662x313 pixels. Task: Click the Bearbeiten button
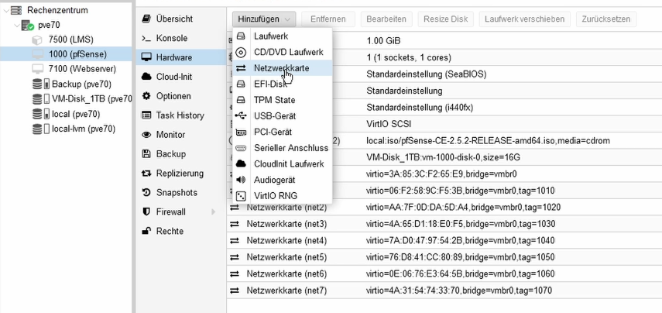[x=386, y=19]
